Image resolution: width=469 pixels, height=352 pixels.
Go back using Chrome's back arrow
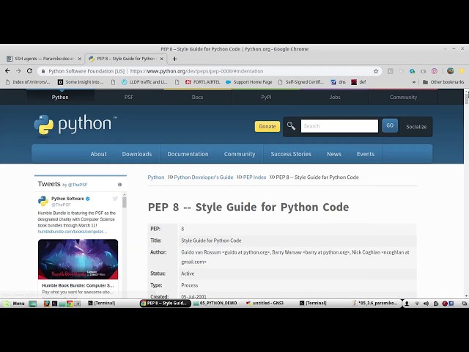[7, 71]
